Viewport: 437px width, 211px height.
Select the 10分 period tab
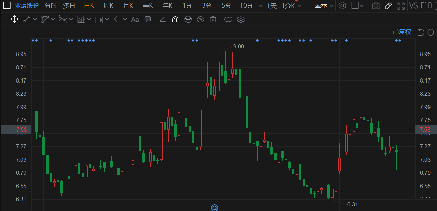click(246, 6)
